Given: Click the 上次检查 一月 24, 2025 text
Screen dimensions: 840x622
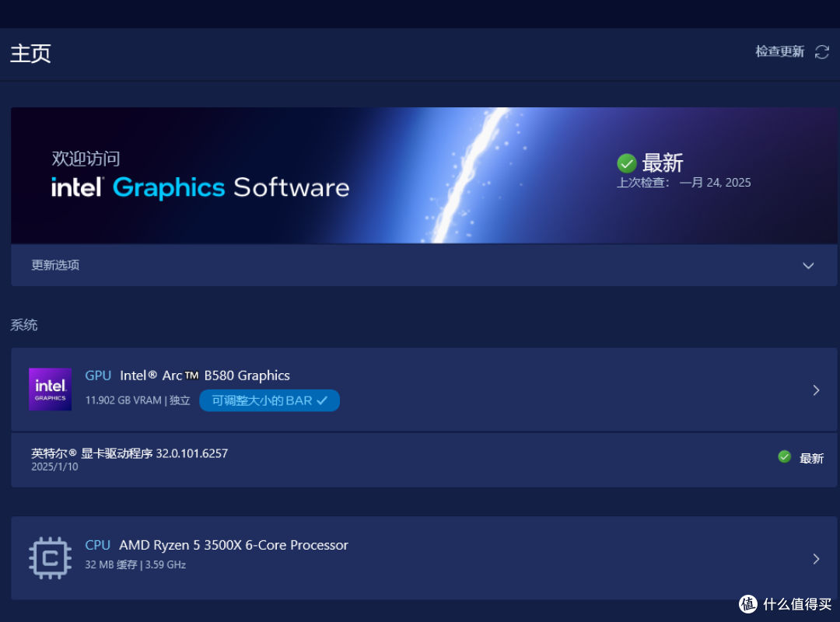Looking at the screenshot, I should 684,183.
